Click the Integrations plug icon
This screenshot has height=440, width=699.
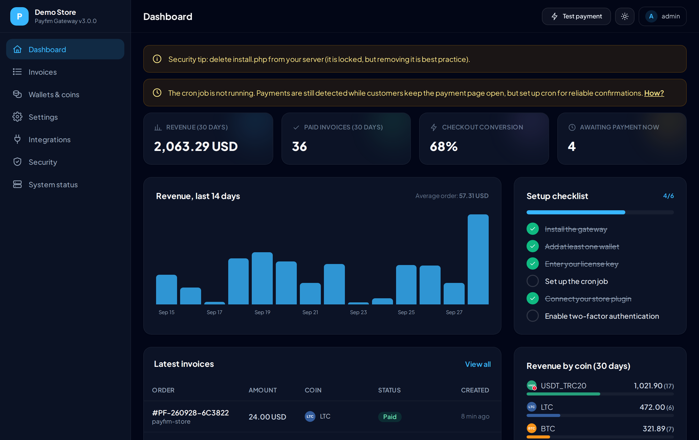(17, 139)
